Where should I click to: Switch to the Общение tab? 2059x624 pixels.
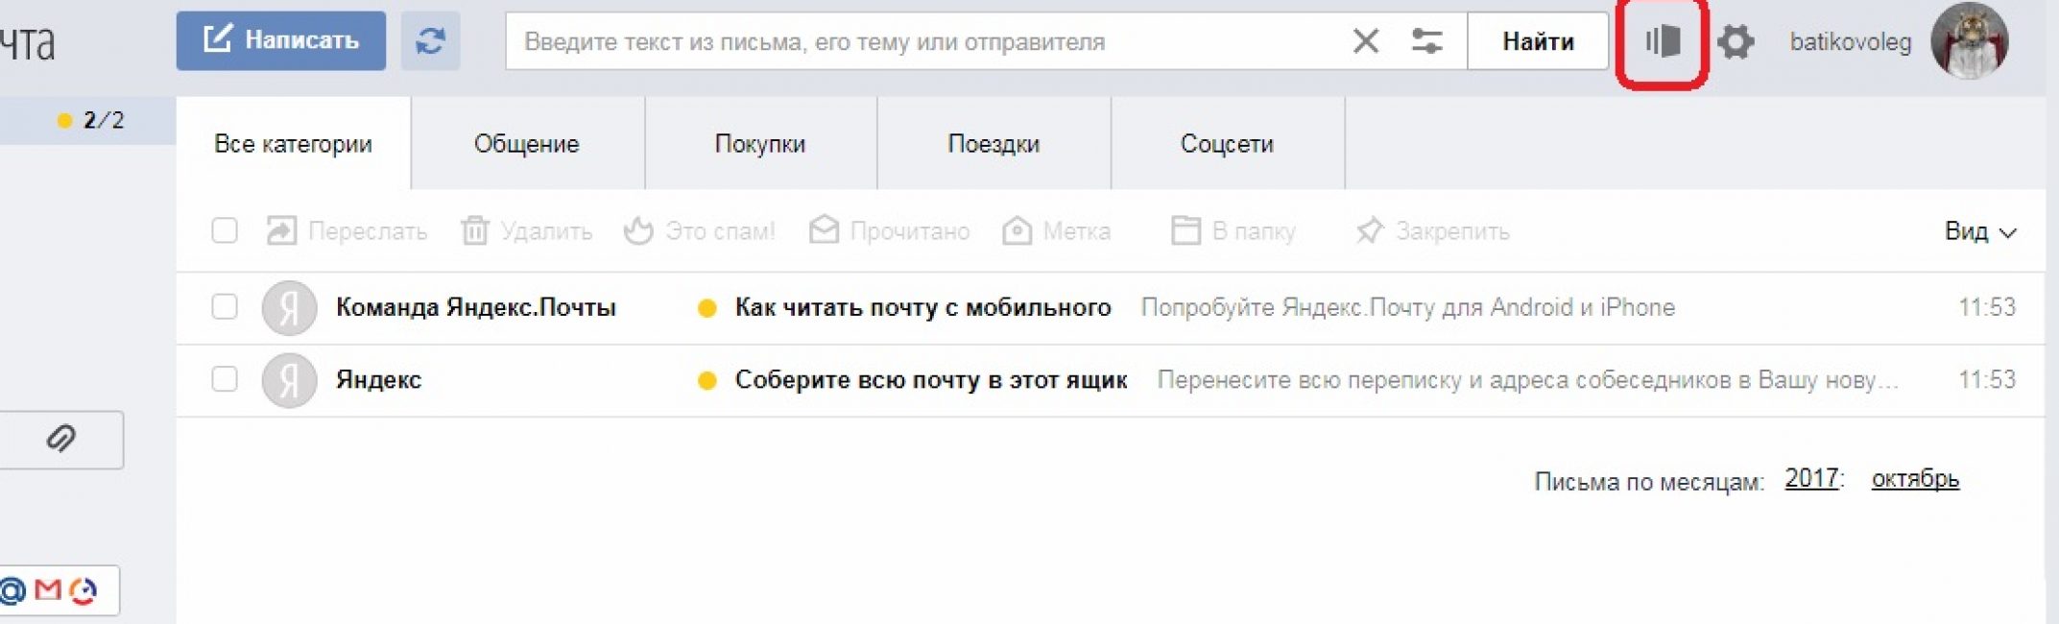527,144
